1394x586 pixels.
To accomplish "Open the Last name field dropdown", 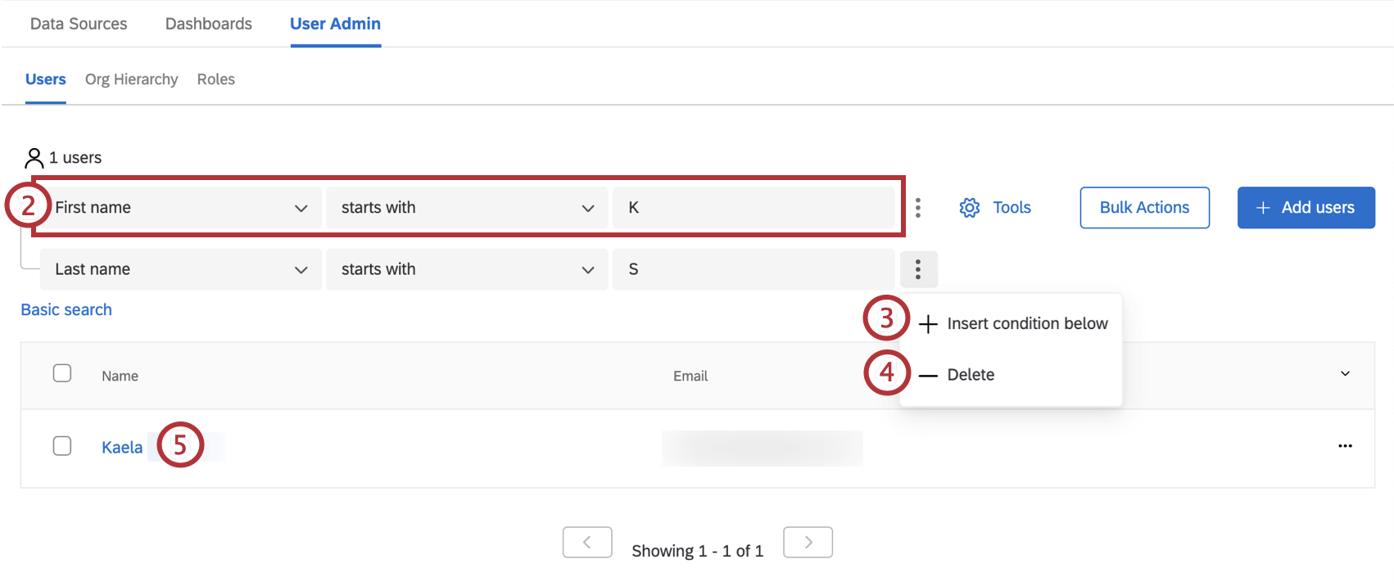I will [x=181, y=269].
